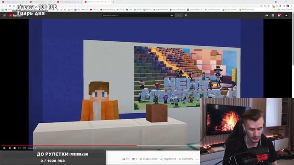Go to YouTube home via logo

[x=15, y=15]
